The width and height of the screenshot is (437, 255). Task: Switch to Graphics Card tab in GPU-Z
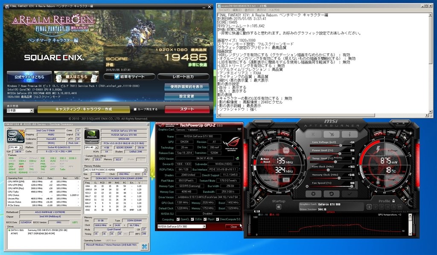click(x=166, y=130)
